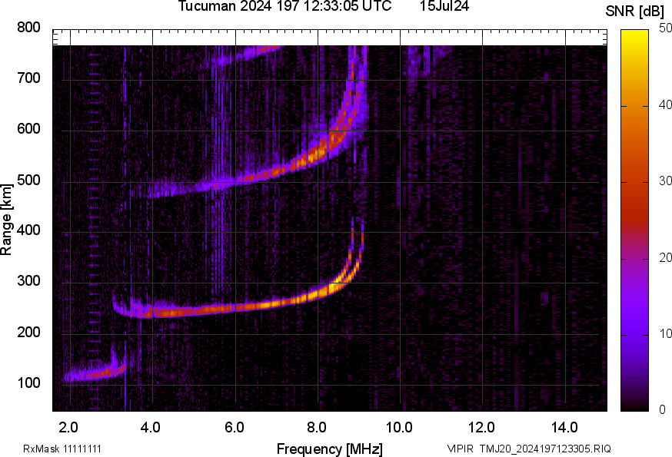Click the purple colorbar region near 10 dB
672x457 pixels.
(x=635, y=334)
